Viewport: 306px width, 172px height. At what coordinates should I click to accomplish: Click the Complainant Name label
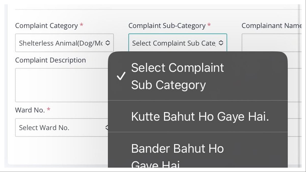(272, 25)
